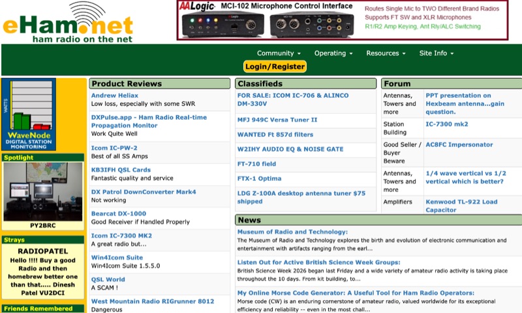
Task: Open the Friends Remembered sidebar header
Action: coord(43,308)
